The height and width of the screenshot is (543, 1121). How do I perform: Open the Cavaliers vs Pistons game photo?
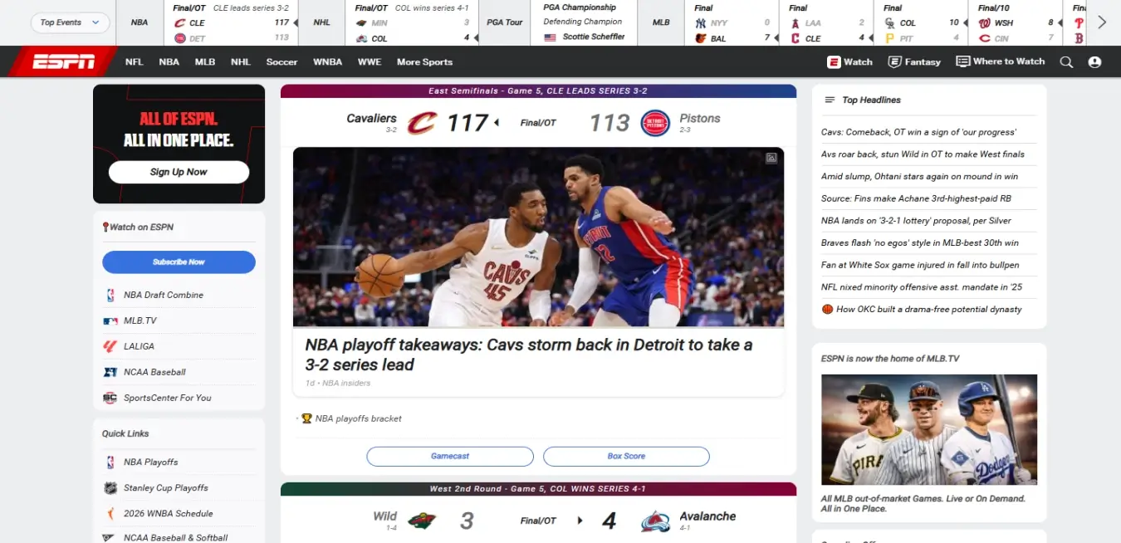(538, 237)
